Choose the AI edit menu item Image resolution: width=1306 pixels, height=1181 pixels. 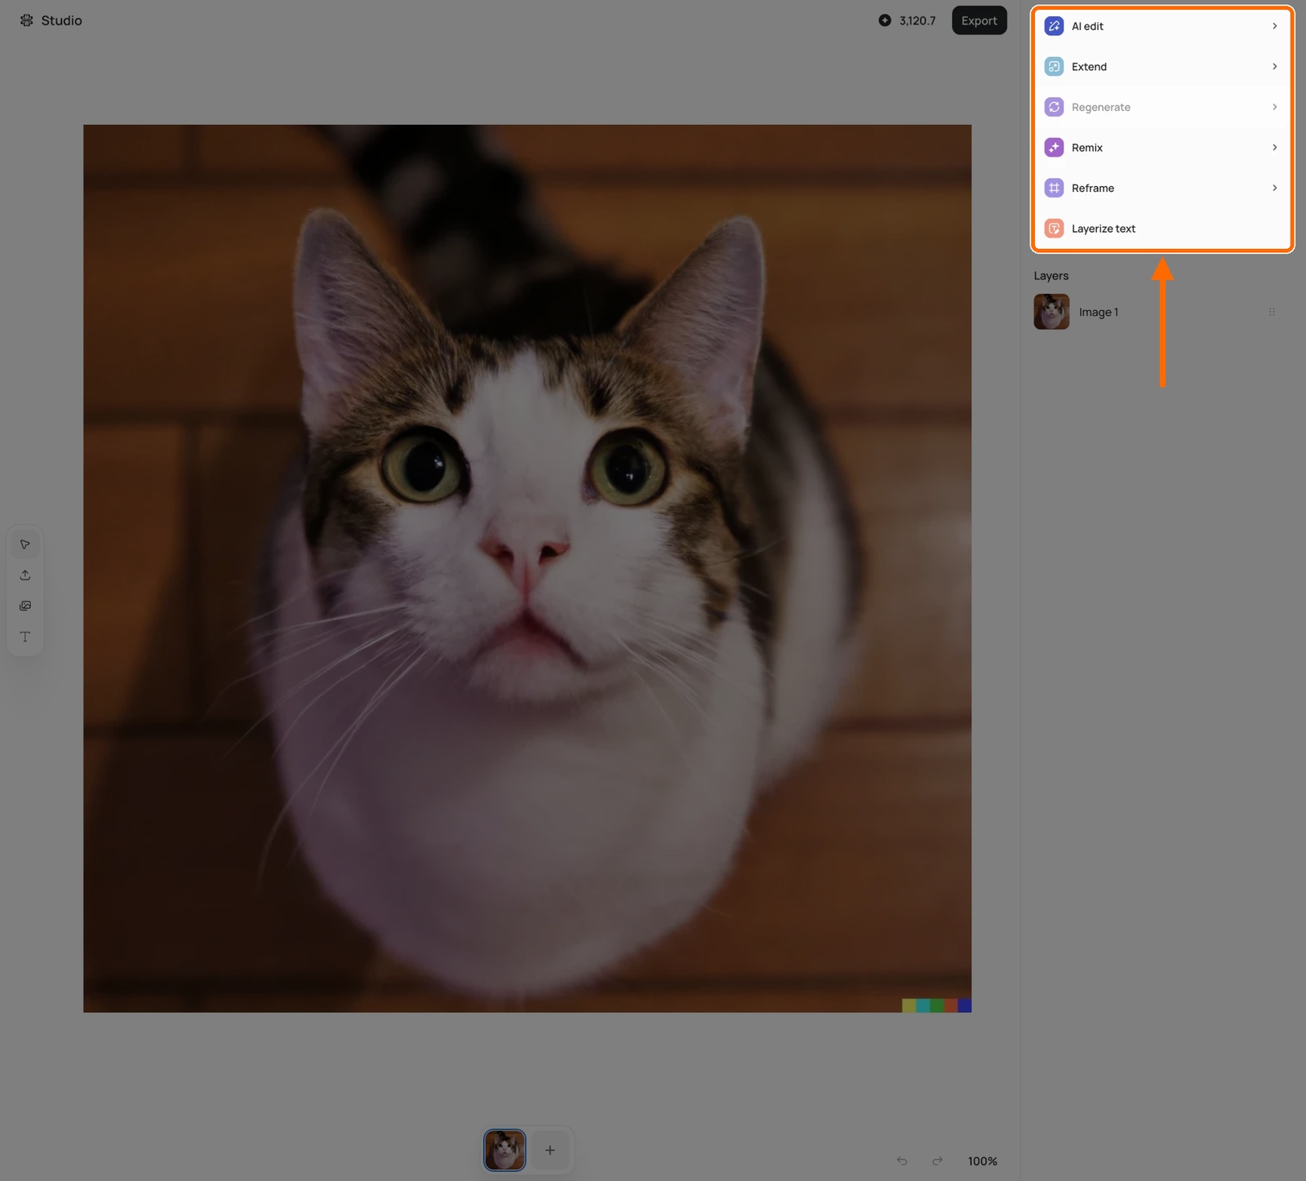[1162, 26]
